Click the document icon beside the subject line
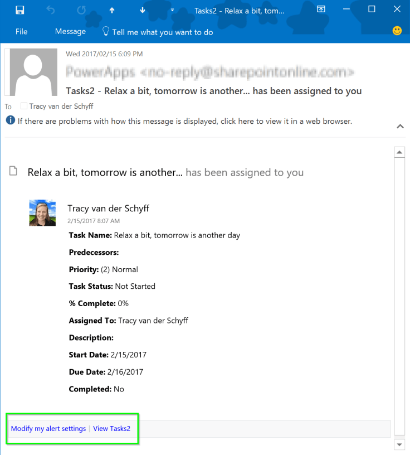 (x=13, y=171)
